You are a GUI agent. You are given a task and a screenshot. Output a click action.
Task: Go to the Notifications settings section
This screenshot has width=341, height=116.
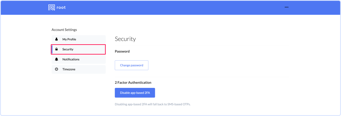tap(78, 59)
